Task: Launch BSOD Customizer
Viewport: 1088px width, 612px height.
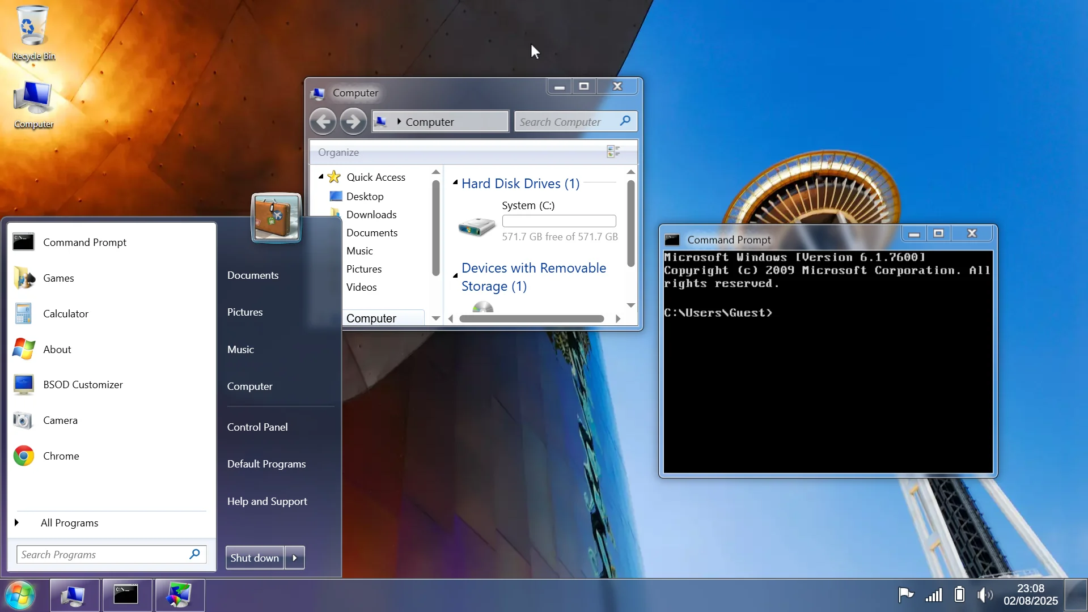Action: pyautogui.click(x=83, y=384)
